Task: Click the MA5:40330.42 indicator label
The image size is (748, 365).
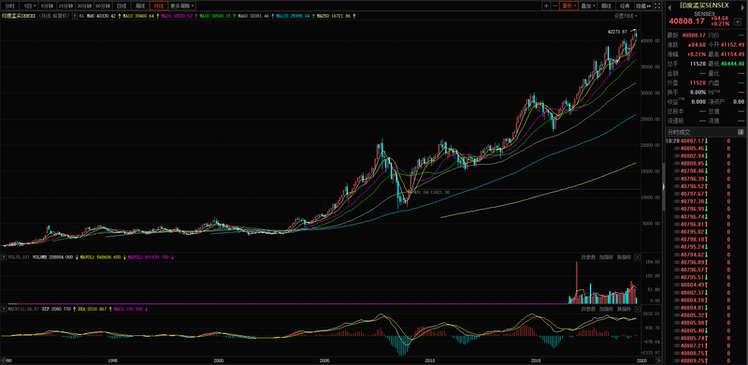Action: pyautogui.click(x=102, y=16)
